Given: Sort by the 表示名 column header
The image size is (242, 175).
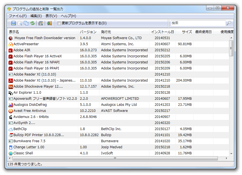Looking at the screenshot, I should point(43,32).
